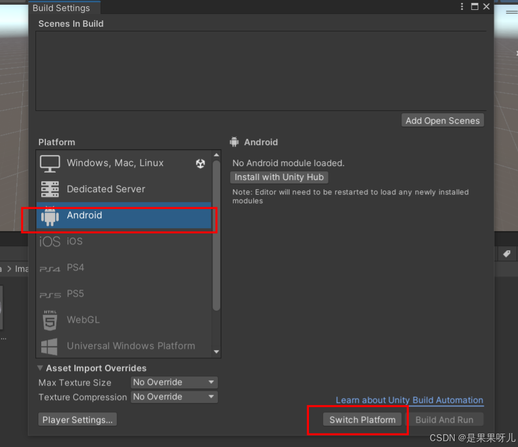Select the WebGL platform row

click(x=124, y=319)
